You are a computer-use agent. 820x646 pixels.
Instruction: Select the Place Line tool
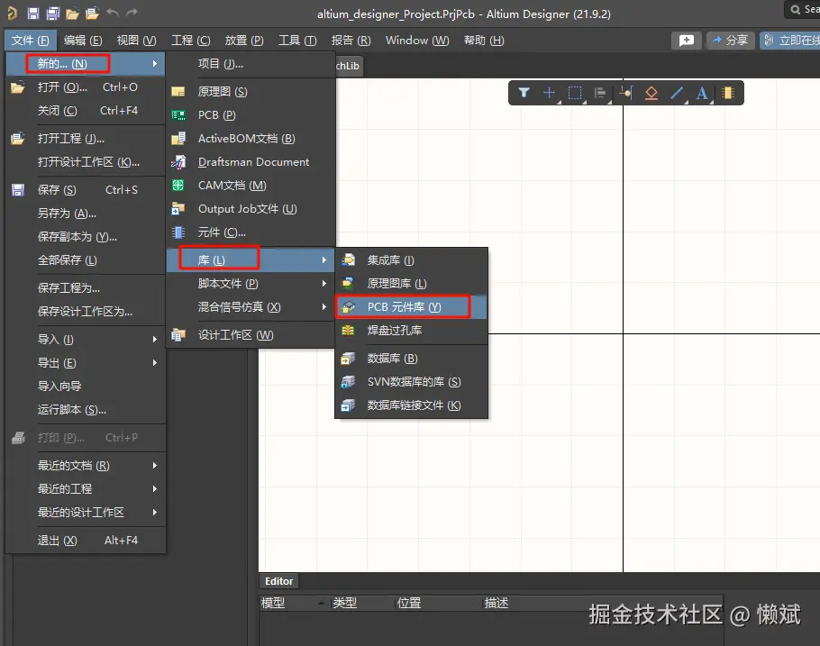click(677, 93)
